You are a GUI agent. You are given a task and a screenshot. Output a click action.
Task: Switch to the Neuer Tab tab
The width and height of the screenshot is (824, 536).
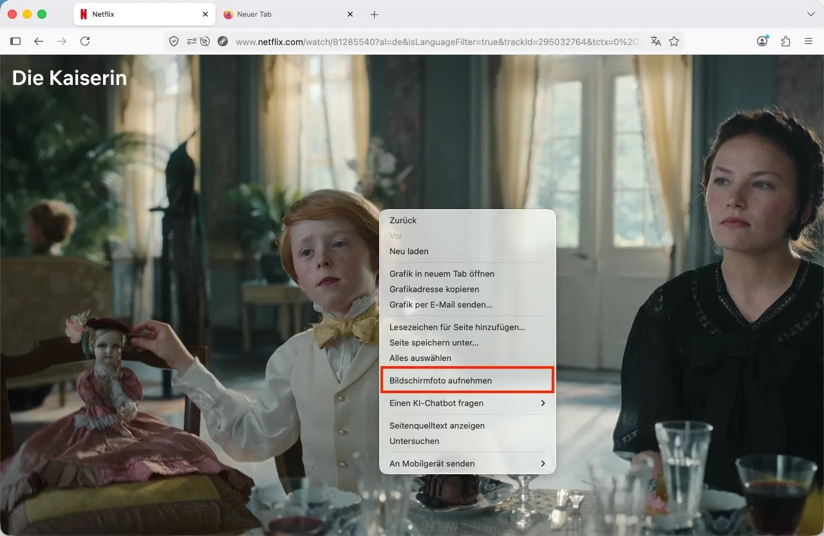289,14
